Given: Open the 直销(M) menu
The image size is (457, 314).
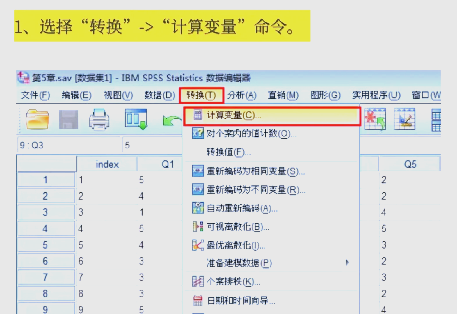Looking at the screenshot, I should click(283, 95).
